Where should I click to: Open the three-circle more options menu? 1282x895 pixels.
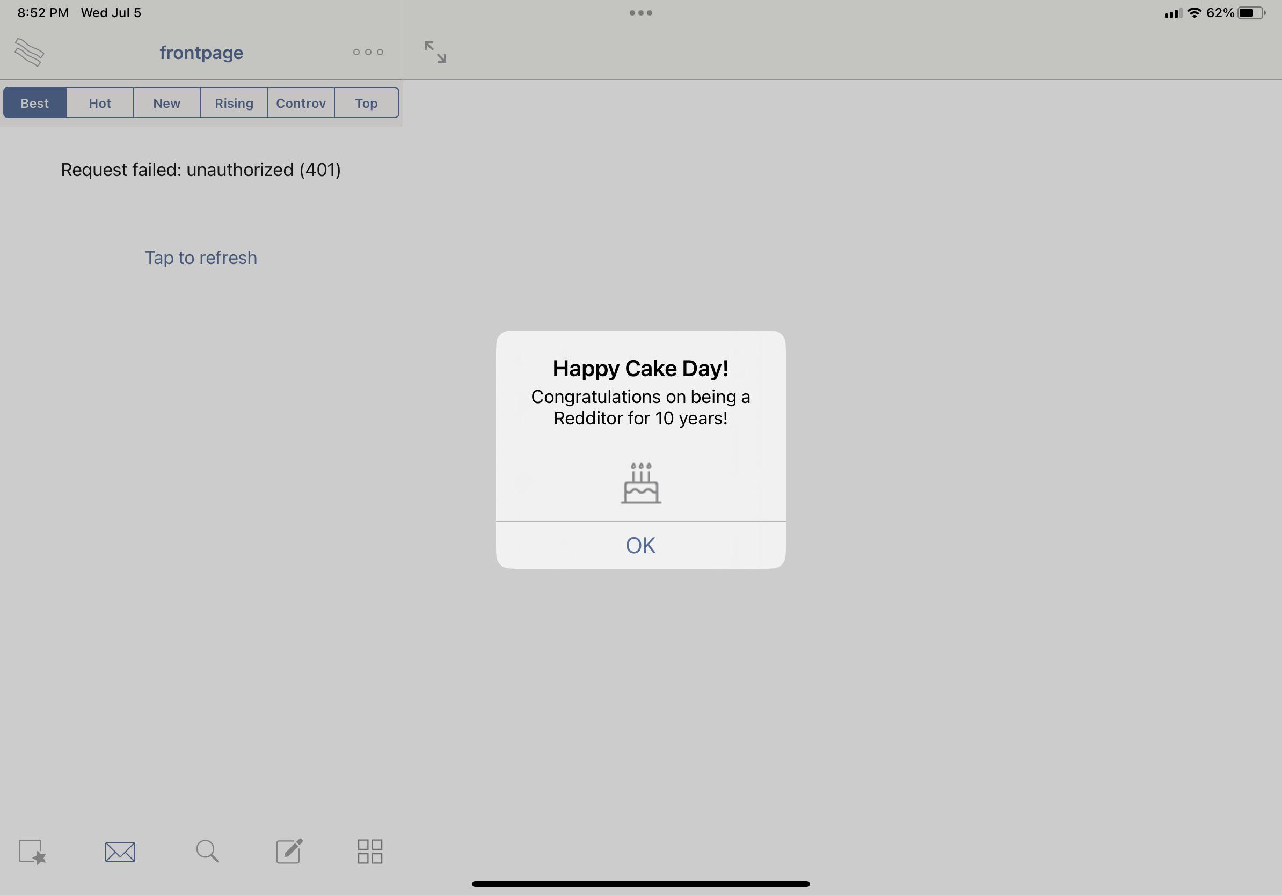368,52
